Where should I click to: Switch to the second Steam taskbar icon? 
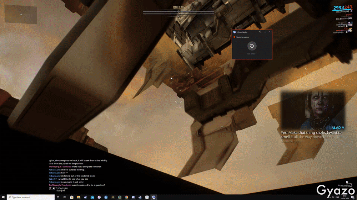(x=140, y=197)
